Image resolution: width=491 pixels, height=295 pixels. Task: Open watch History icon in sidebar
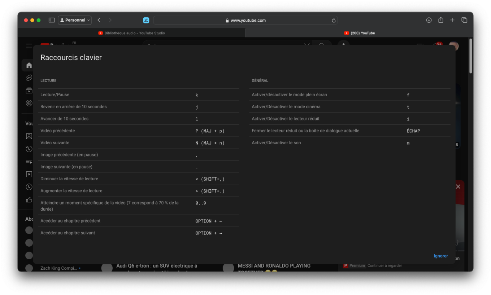click(29, 149)
